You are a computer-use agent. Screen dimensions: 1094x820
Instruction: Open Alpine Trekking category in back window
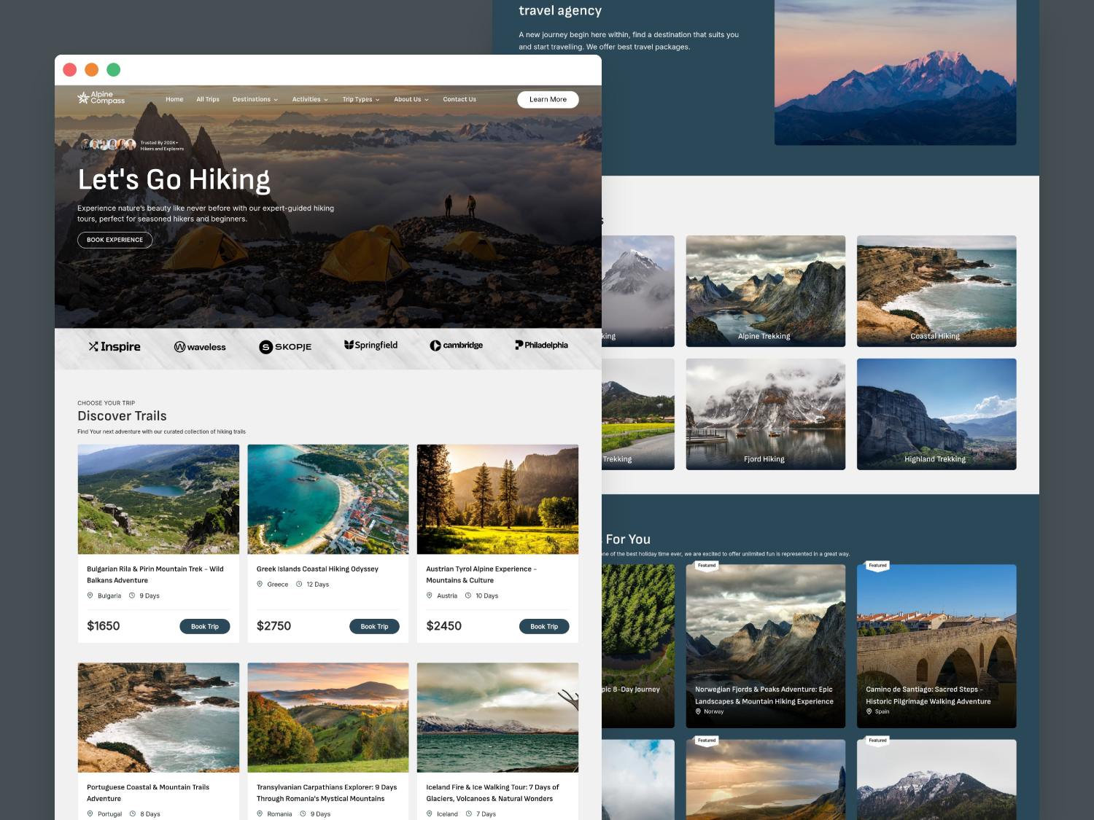[766, 291]
